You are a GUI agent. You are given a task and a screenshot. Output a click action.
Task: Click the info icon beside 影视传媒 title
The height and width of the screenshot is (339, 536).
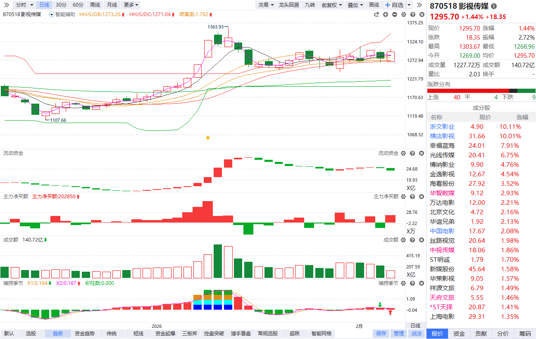pyautogui.click(x=494, y=7)
